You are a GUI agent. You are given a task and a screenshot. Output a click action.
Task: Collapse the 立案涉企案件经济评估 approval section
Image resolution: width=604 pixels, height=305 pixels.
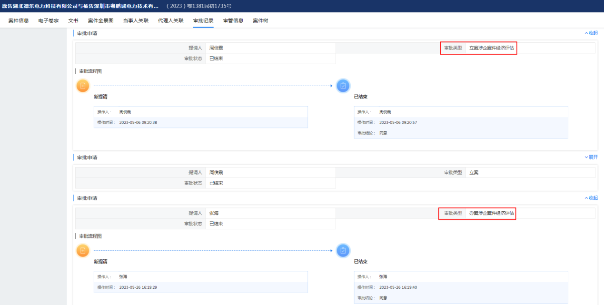tap(591, 33)
